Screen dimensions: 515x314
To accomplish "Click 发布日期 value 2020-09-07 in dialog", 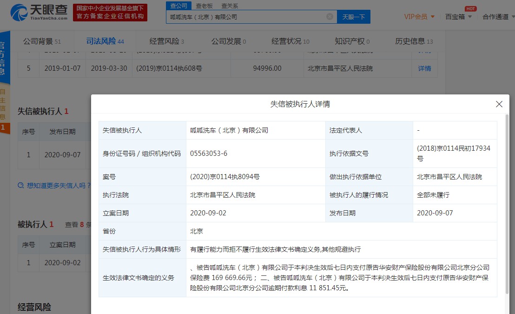I will tap(435, 213).
